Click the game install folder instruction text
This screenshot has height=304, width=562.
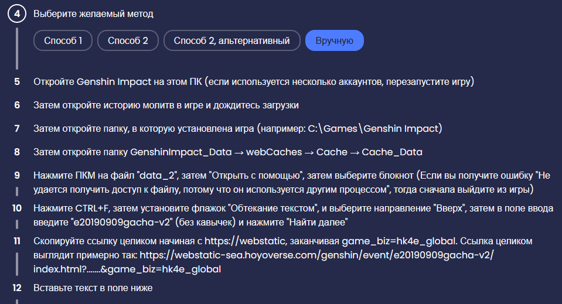point(237,128)
